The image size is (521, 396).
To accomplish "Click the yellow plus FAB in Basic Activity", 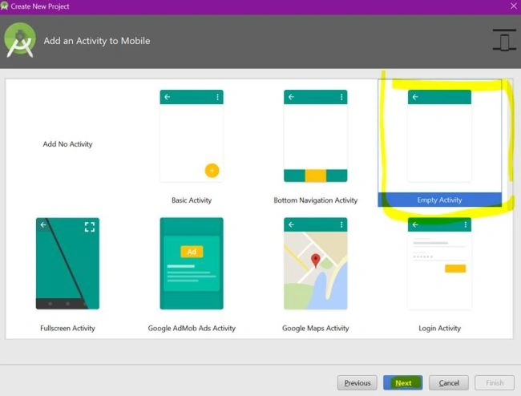I will [x=212, y=171].
